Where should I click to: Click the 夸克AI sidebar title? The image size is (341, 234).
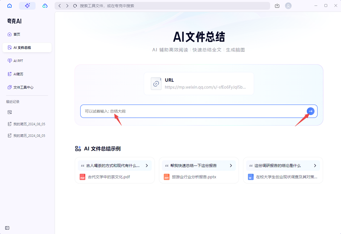14,21
